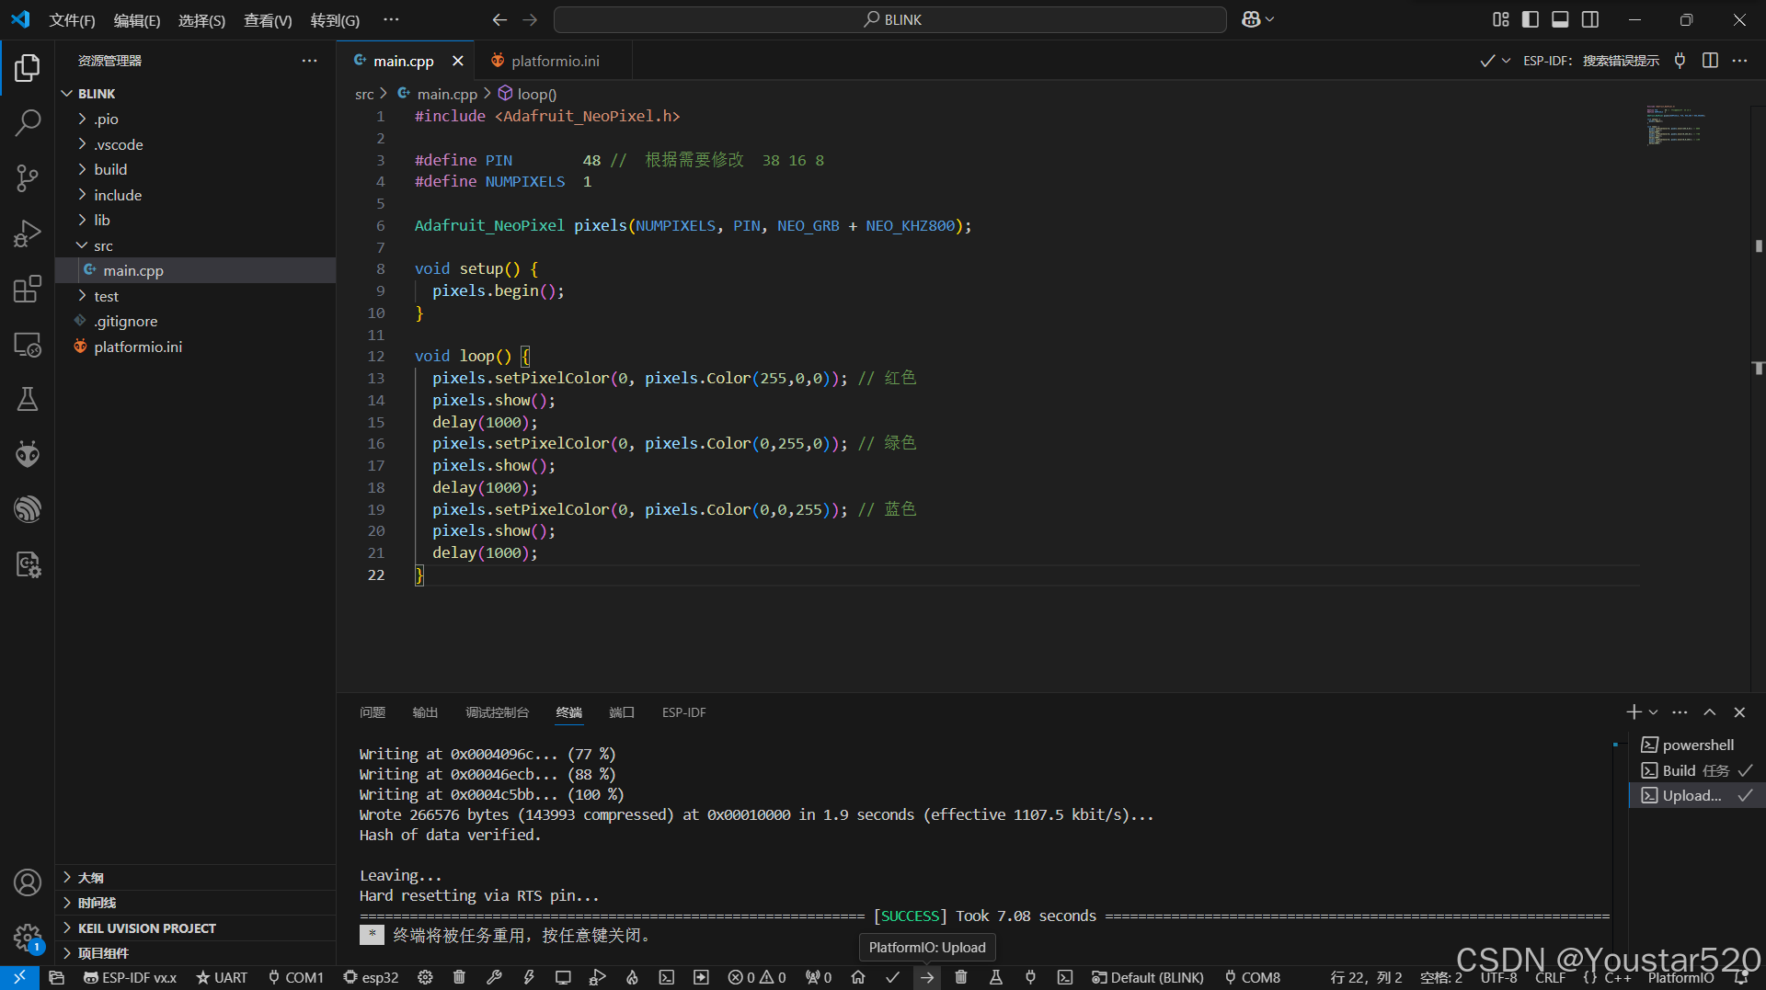
Task: Click the loop() breadcrumb item
Action: coord(528,94)
